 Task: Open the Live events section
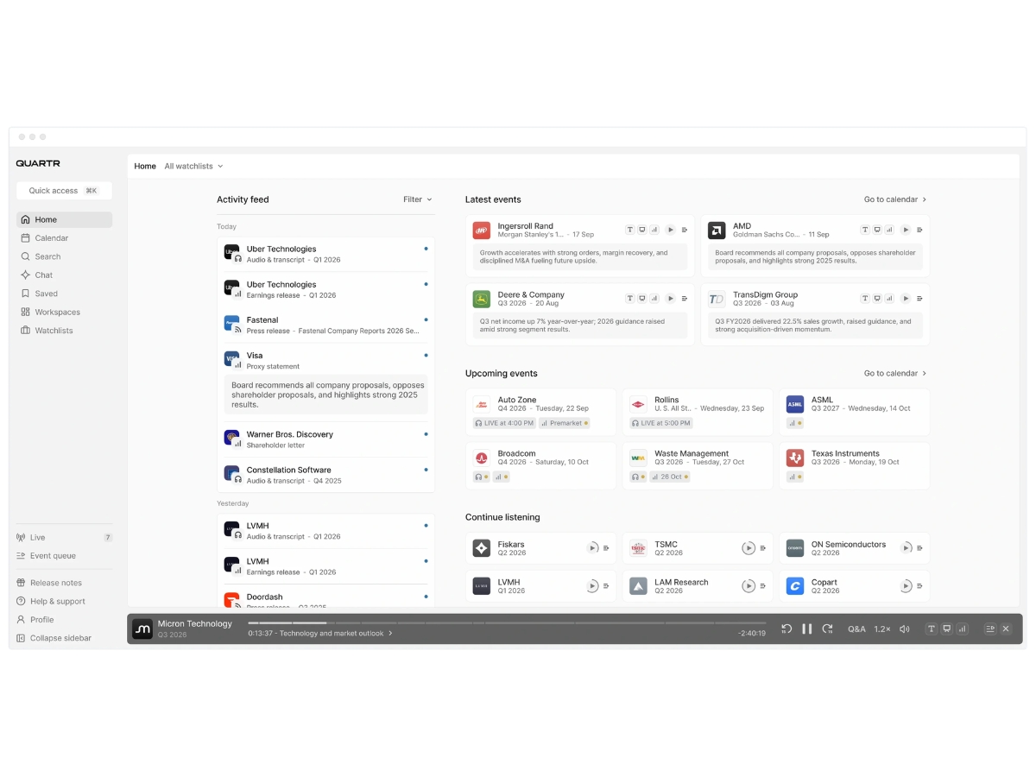point(64,537)
